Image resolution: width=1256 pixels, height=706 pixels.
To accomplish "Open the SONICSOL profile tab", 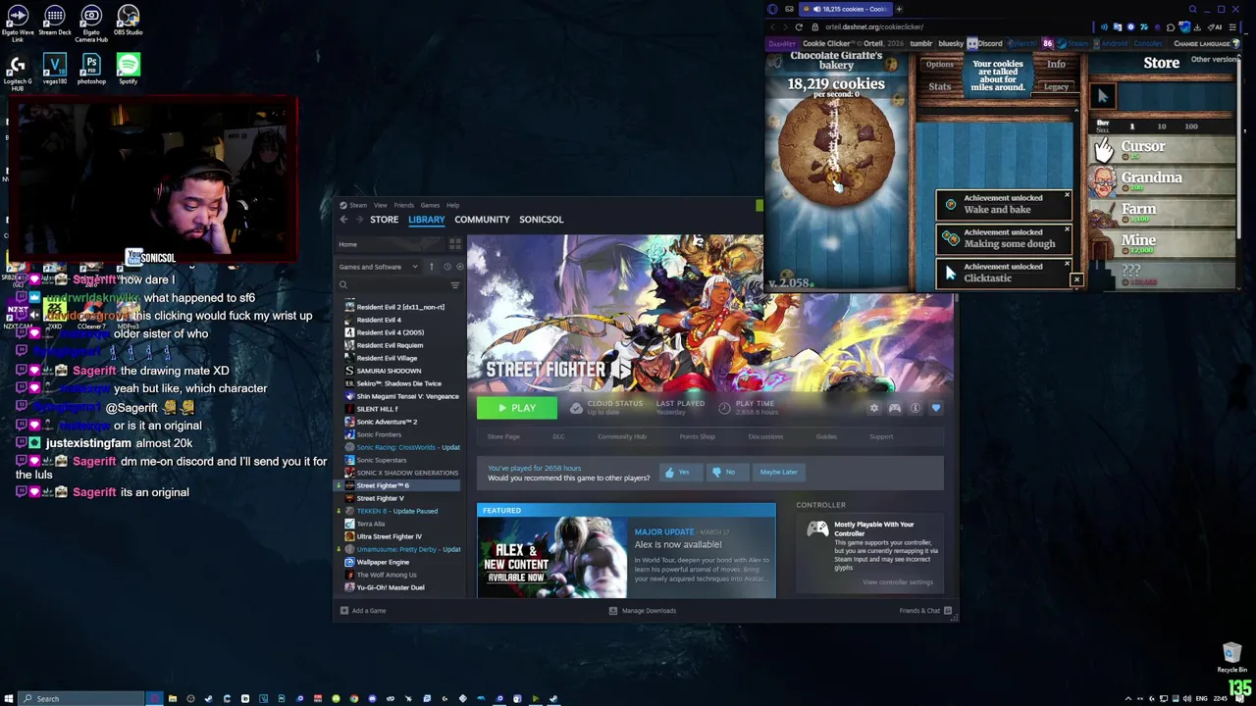I will pos(542,220).
